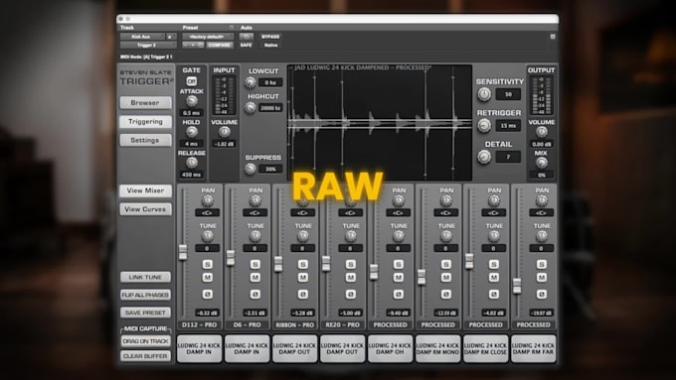
Task: Open the LUDWIG 24 KICK DAMP RM MONO slot
Action: click(x=438, y=348)
